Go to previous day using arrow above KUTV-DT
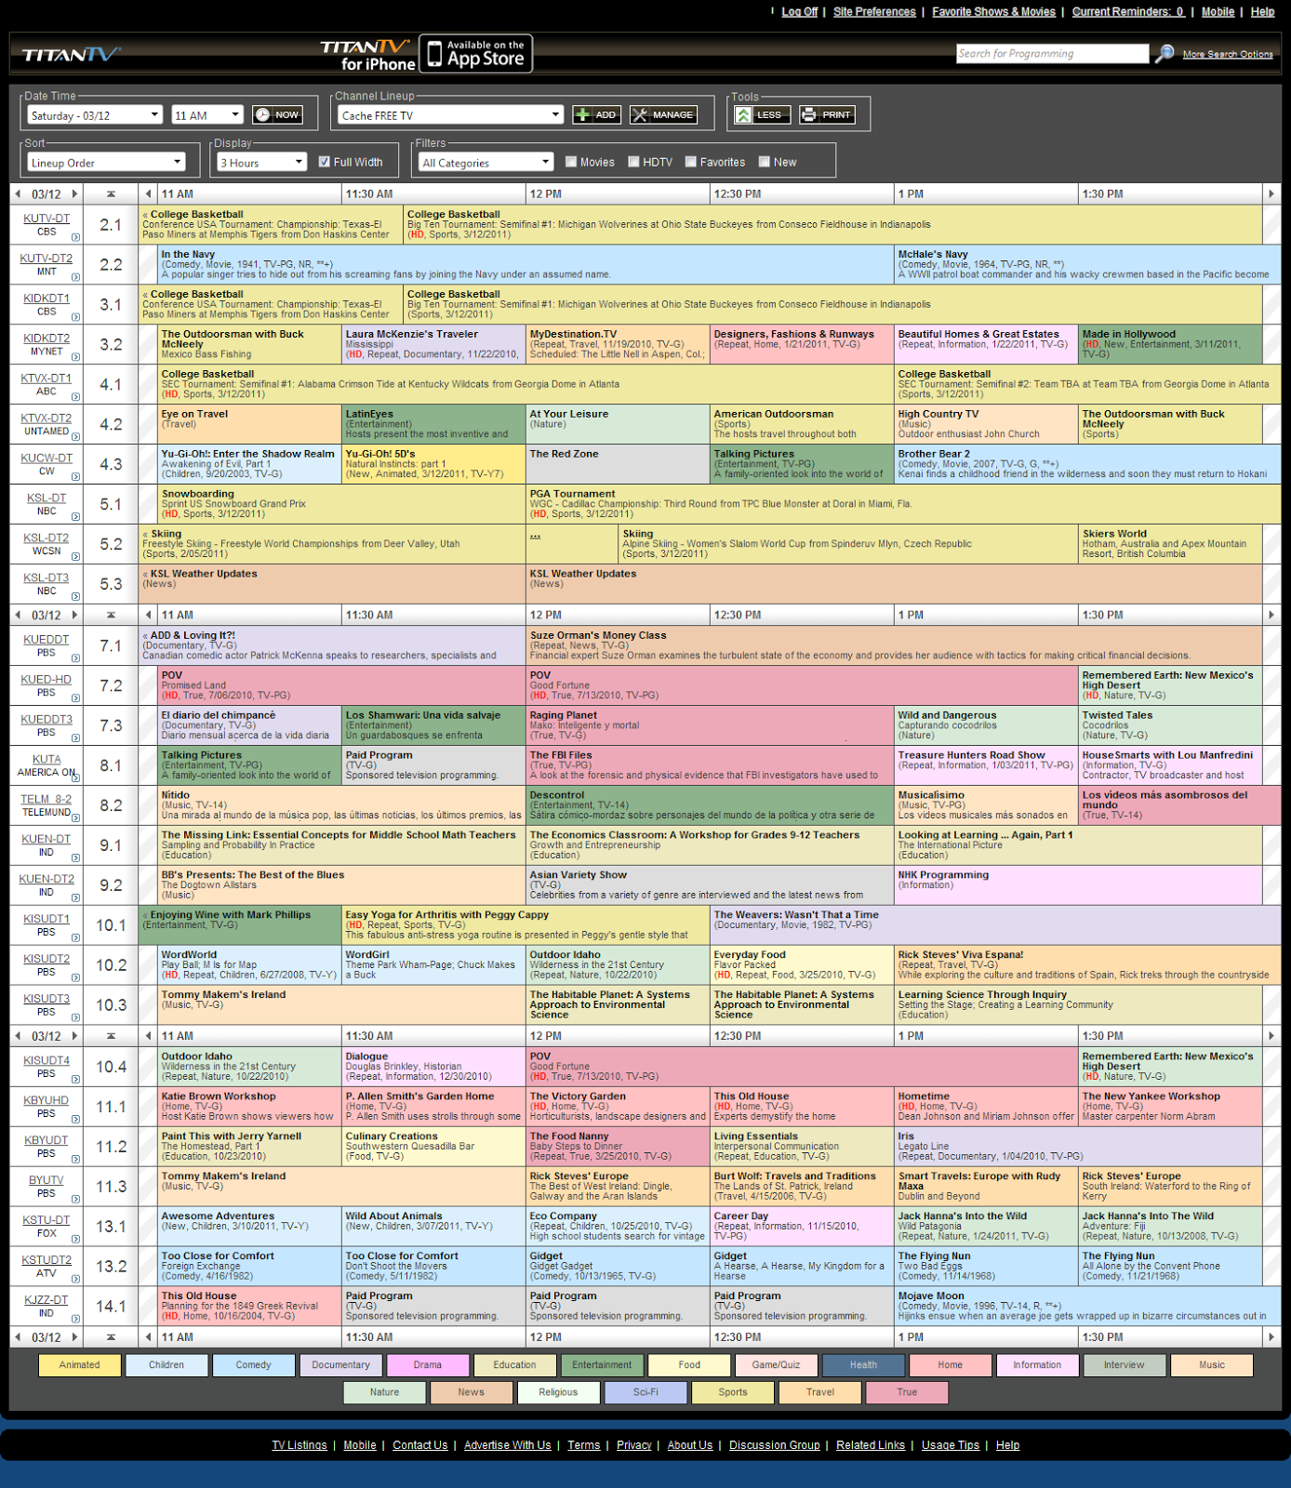The width and height of the screenshot is (1291, 1488). point(19,193)
